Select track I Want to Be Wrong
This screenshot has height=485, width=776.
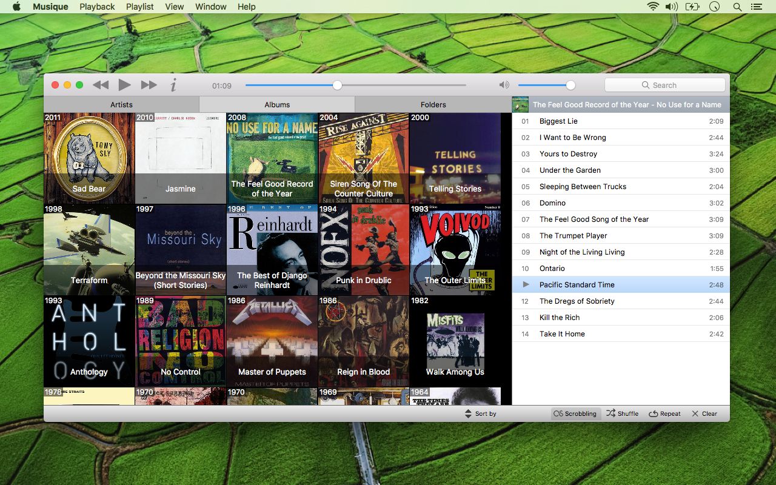[621, 137]
